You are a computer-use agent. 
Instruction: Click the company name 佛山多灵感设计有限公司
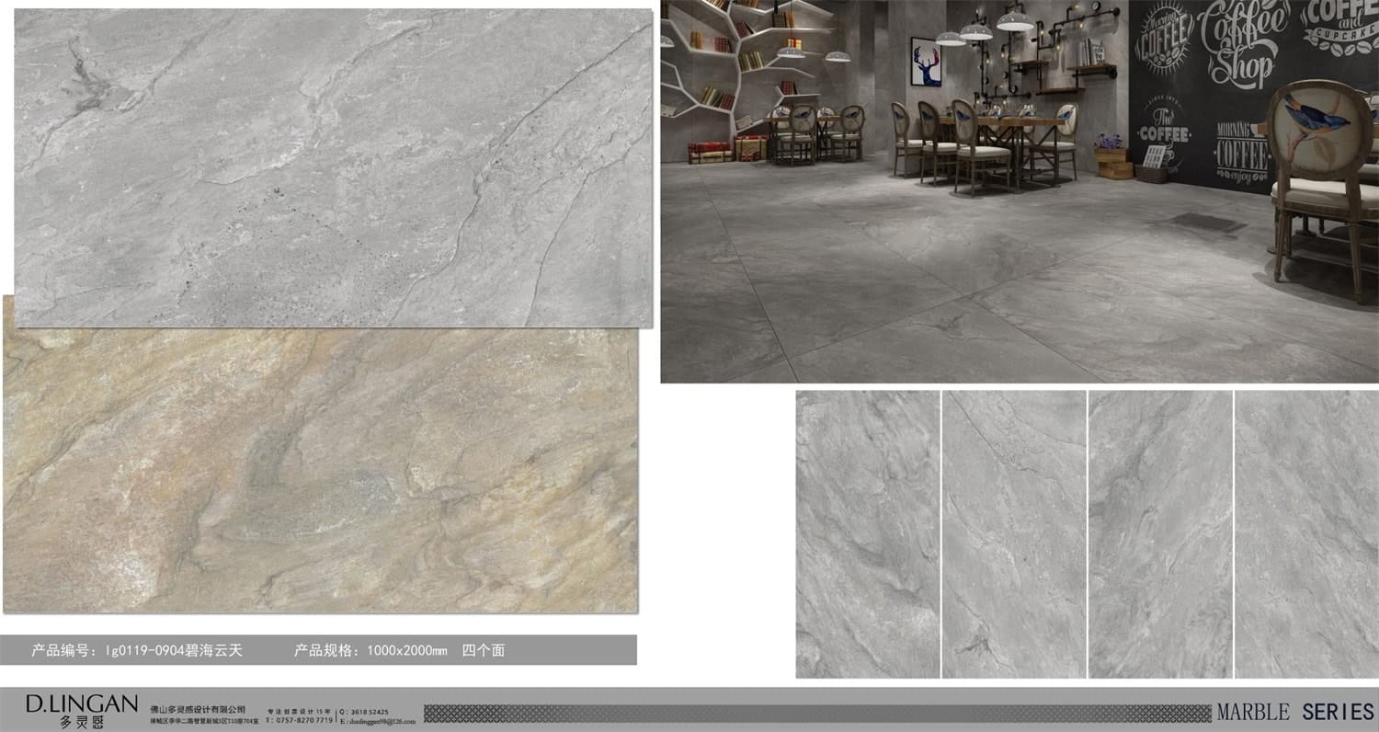point(198,710)
